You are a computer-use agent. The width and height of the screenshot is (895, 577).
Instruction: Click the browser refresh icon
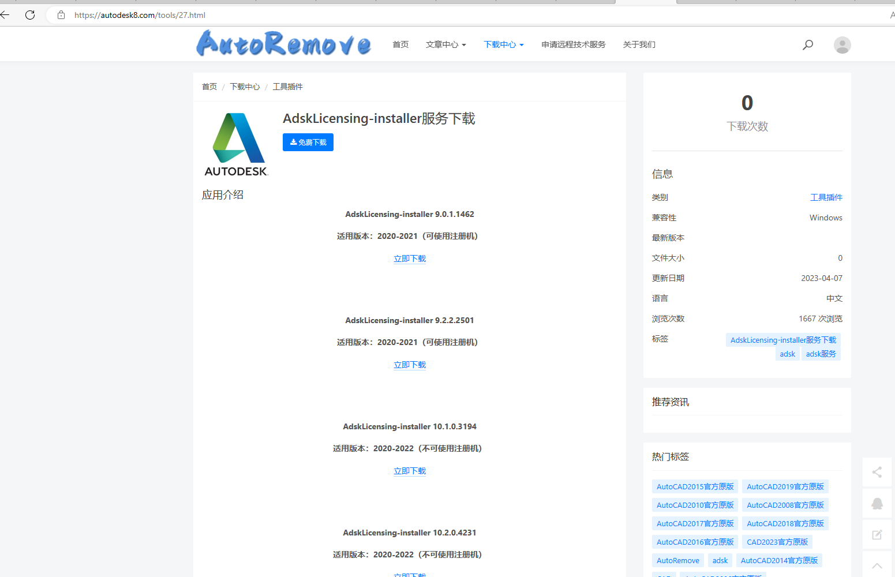tap(30, 15)
